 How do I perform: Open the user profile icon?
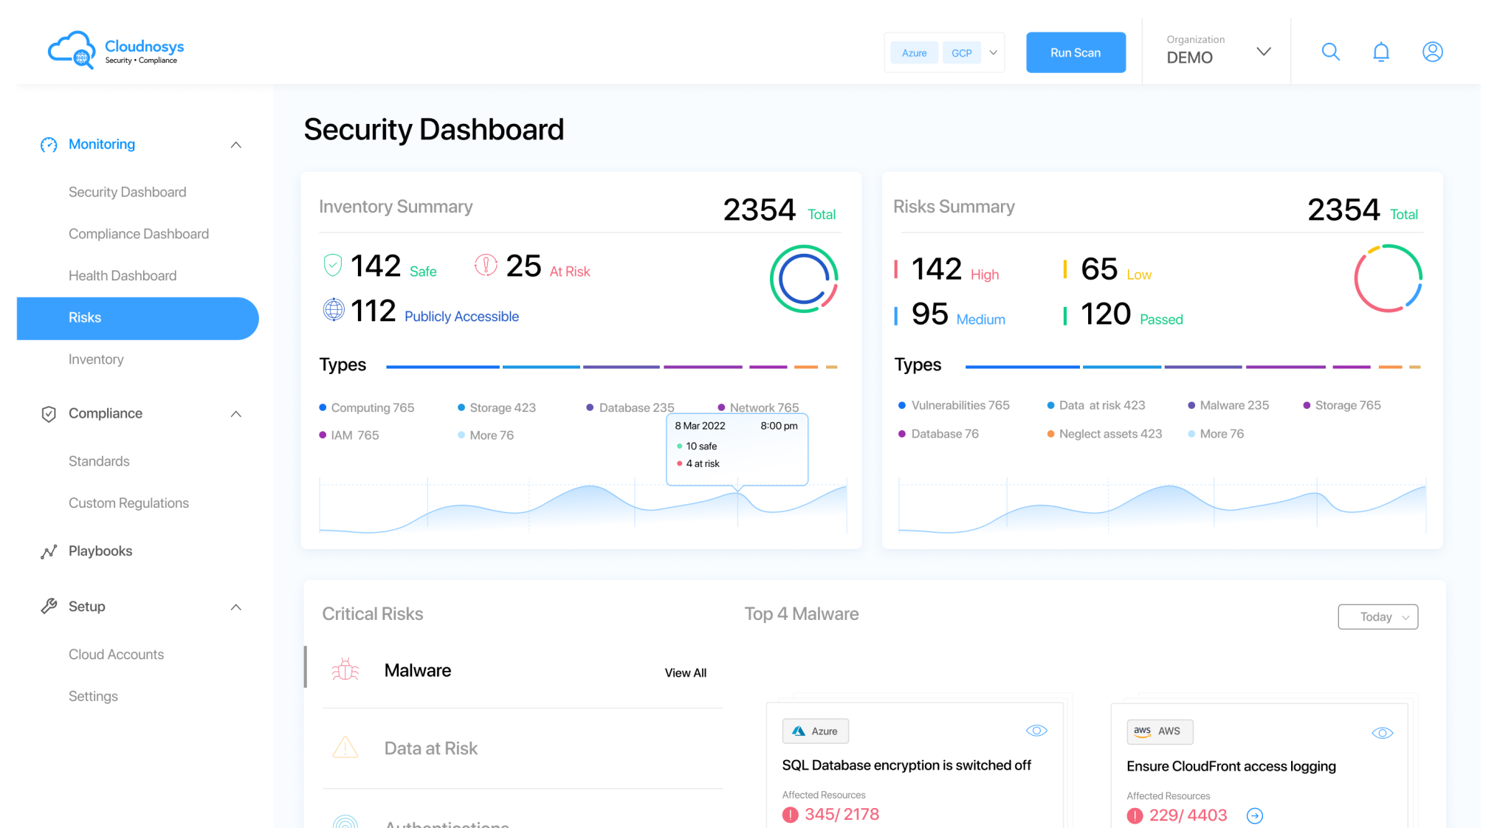click(1432, 52)
